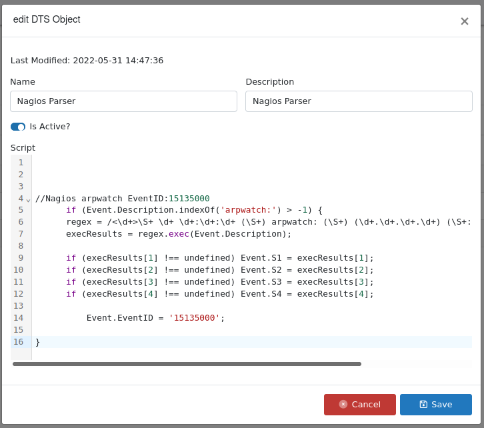Click the script editor horizontal scrollbar
Image resolution: width=484 pixels, height=428 pixels.
click(x=187, y=364)
